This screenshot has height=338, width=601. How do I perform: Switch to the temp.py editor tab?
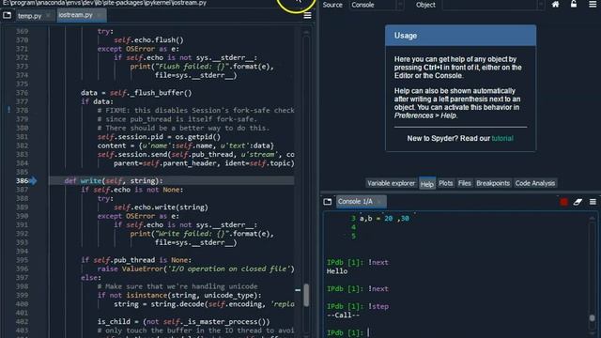tap(29, 16)
